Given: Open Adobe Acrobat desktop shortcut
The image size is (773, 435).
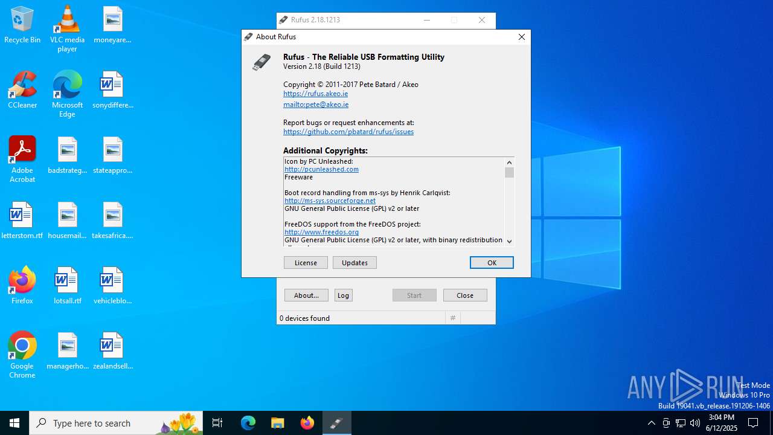Looking at the screenshot, I should [22, 159].
